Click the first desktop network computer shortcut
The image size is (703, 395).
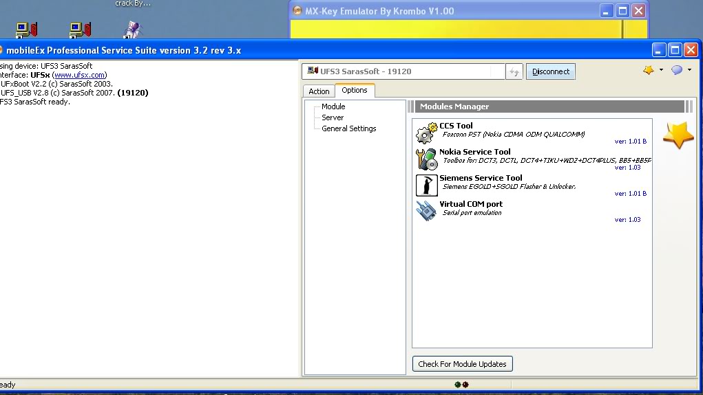coord(26,30)
